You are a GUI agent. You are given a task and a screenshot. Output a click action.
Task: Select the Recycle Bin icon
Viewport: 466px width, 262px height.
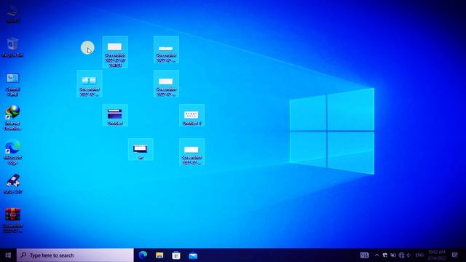12,47
